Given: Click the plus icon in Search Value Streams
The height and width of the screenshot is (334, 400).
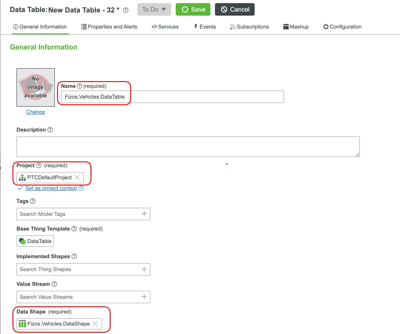Looking at the screenshot, I should 144,297.
